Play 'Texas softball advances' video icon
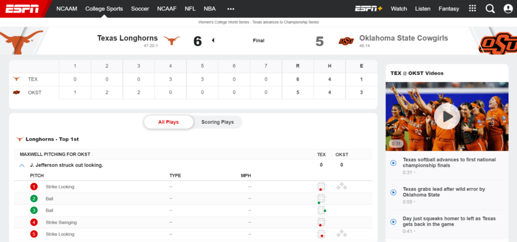Image resolution: width=517 pixels, height=242 pixels. [x=393, y=163]
